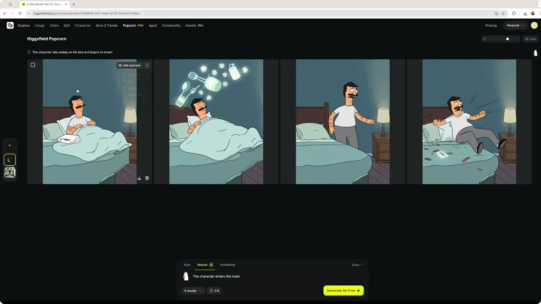Expand the Personal account dropdown
Viewport: 541px width, 304px height.
pos(515,25)
